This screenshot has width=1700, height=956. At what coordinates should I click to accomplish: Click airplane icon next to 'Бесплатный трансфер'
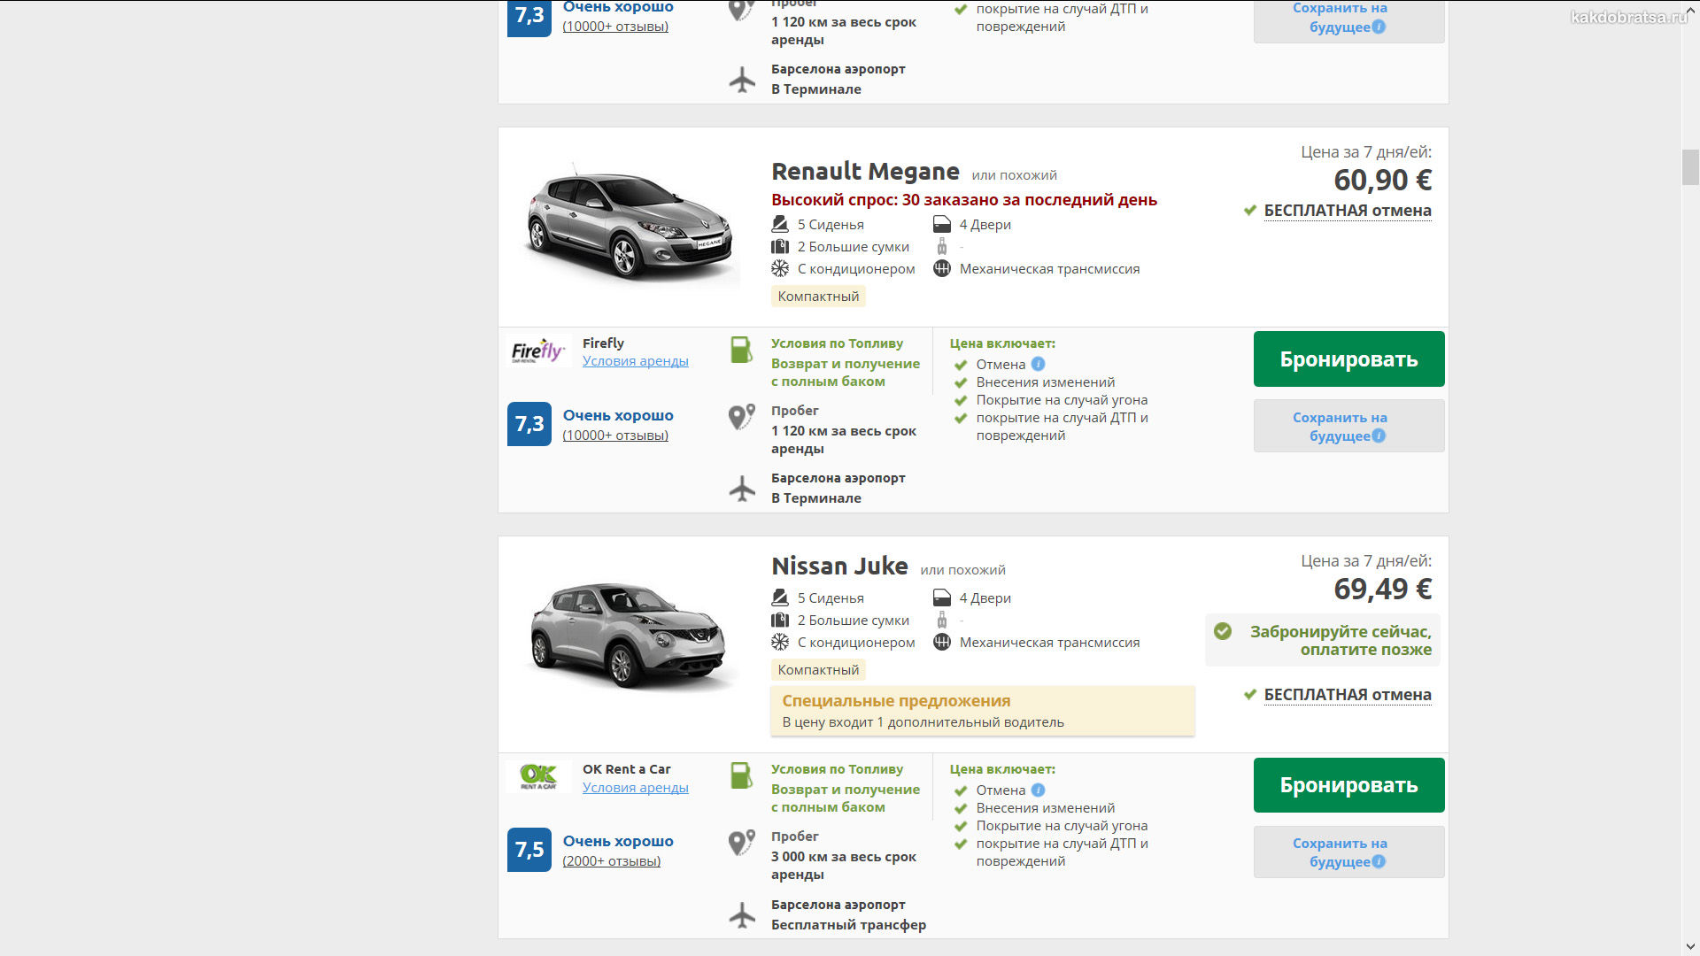742,914
